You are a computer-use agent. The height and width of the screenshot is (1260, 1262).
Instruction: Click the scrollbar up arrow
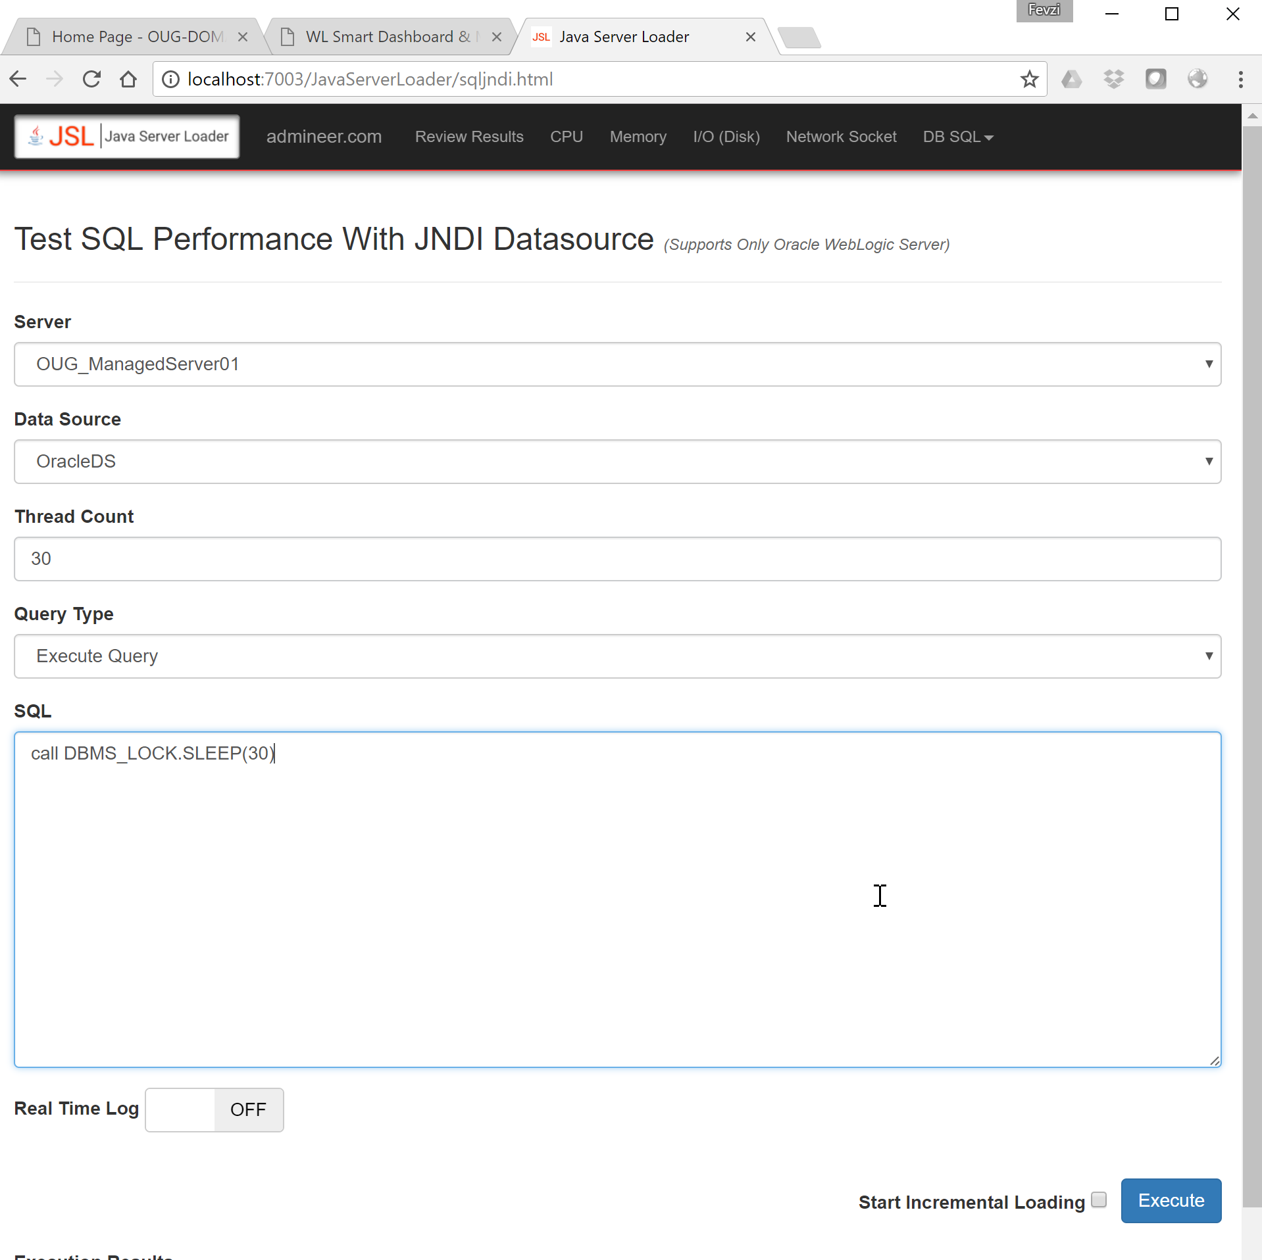1252,116
